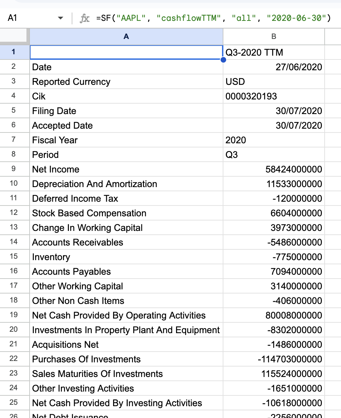Click 'Depreciation And Amortization' cell
Viewport: 341px width, 418px height.
(126, 184)
